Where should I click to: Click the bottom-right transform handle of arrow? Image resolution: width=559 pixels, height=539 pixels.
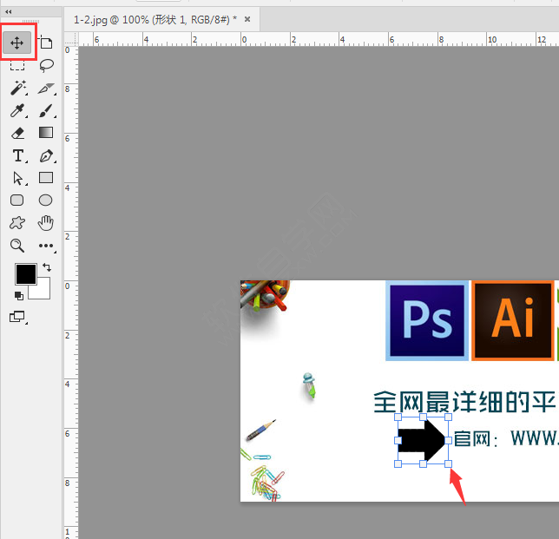tap(448, 463)
